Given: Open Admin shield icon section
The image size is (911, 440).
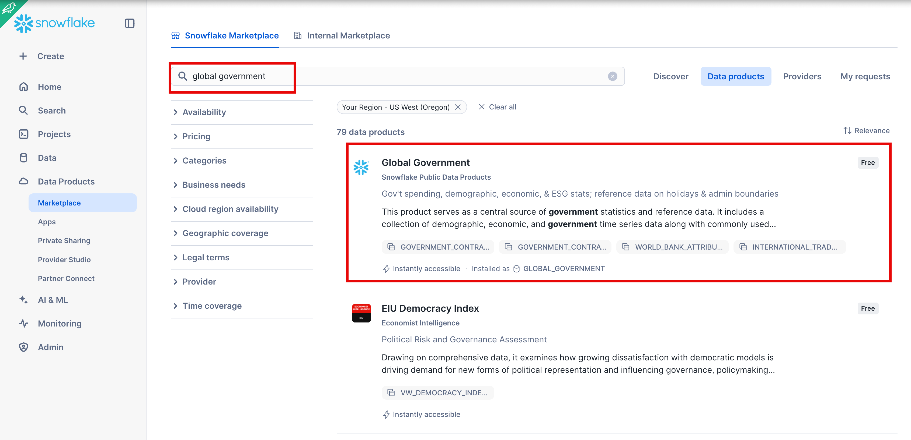Looking at the screenshot, I should [23, 347].
